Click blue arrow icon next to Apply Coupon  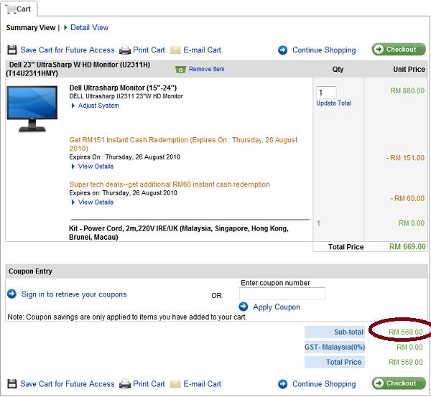point(244,307)
